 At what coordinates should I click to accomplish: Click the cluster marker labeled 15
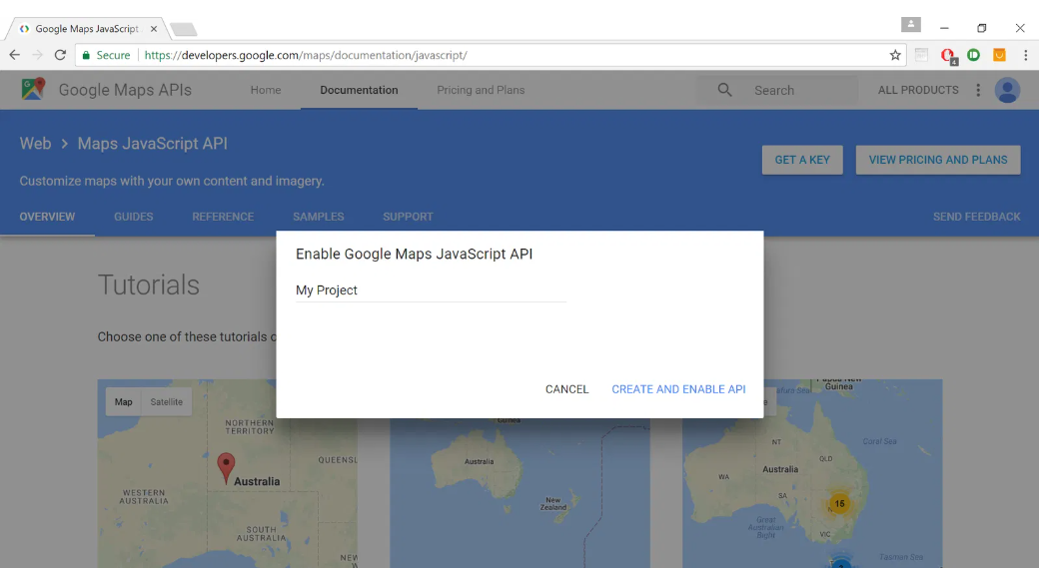click(839, 504)
